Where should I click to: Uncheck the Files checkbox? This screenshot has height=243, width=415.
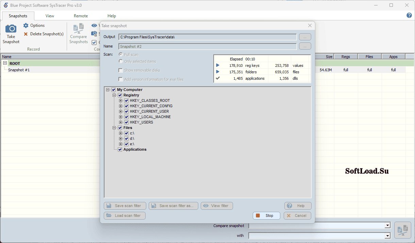(120, 128)
